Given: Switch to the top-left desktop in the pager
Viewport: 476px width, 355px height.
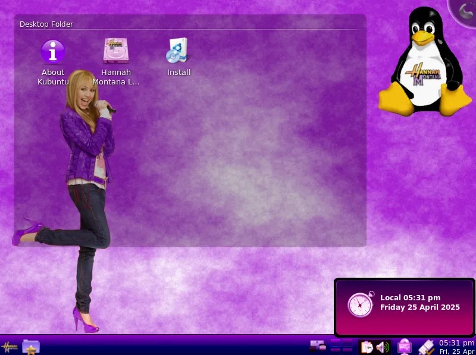Looking at the screenshot, I should click(x=336, y=342).
